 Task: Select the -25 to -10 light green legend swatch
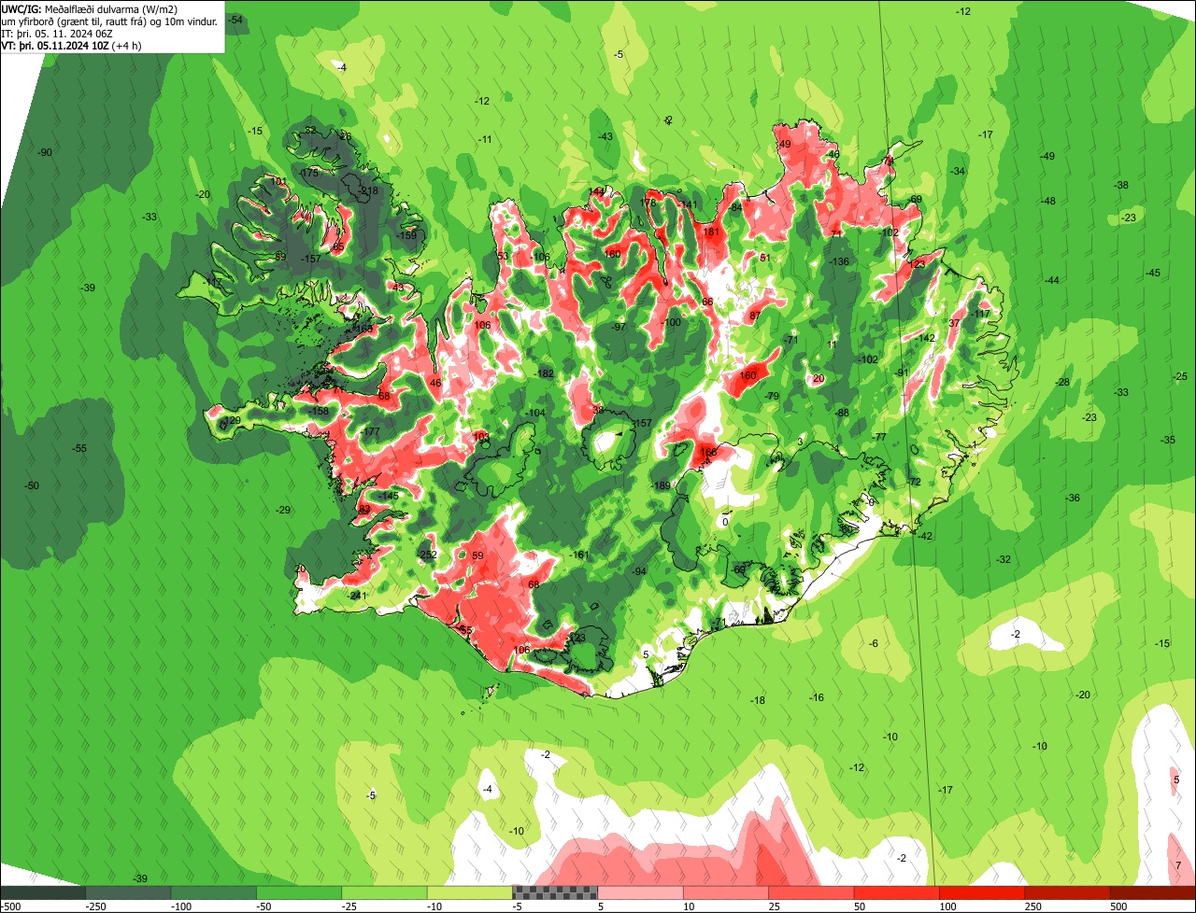point(384,892)
